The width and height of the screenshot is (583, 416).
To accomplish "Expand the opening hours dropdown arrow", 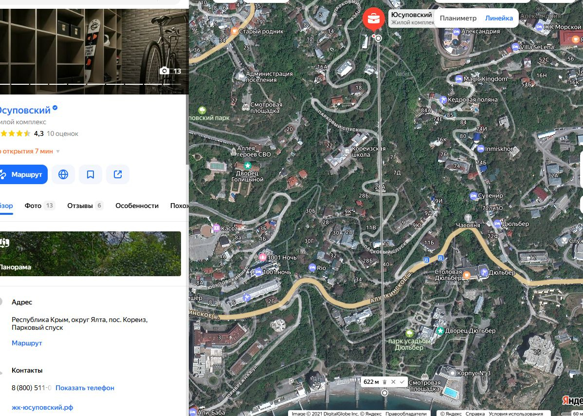I will click(58, 151).
